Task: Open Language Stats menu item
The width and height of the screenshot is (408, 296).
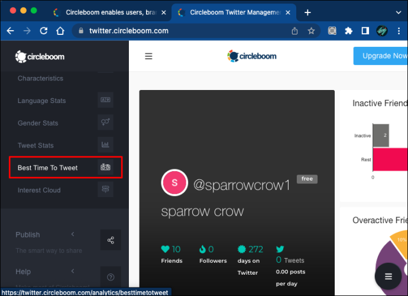Action: point(41,101)
